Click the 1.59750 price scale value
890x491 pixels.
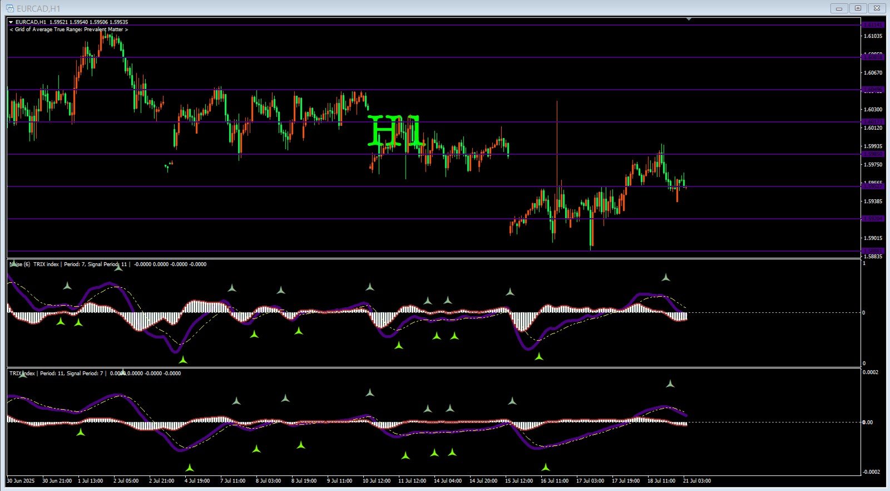(x=873, y=165)
